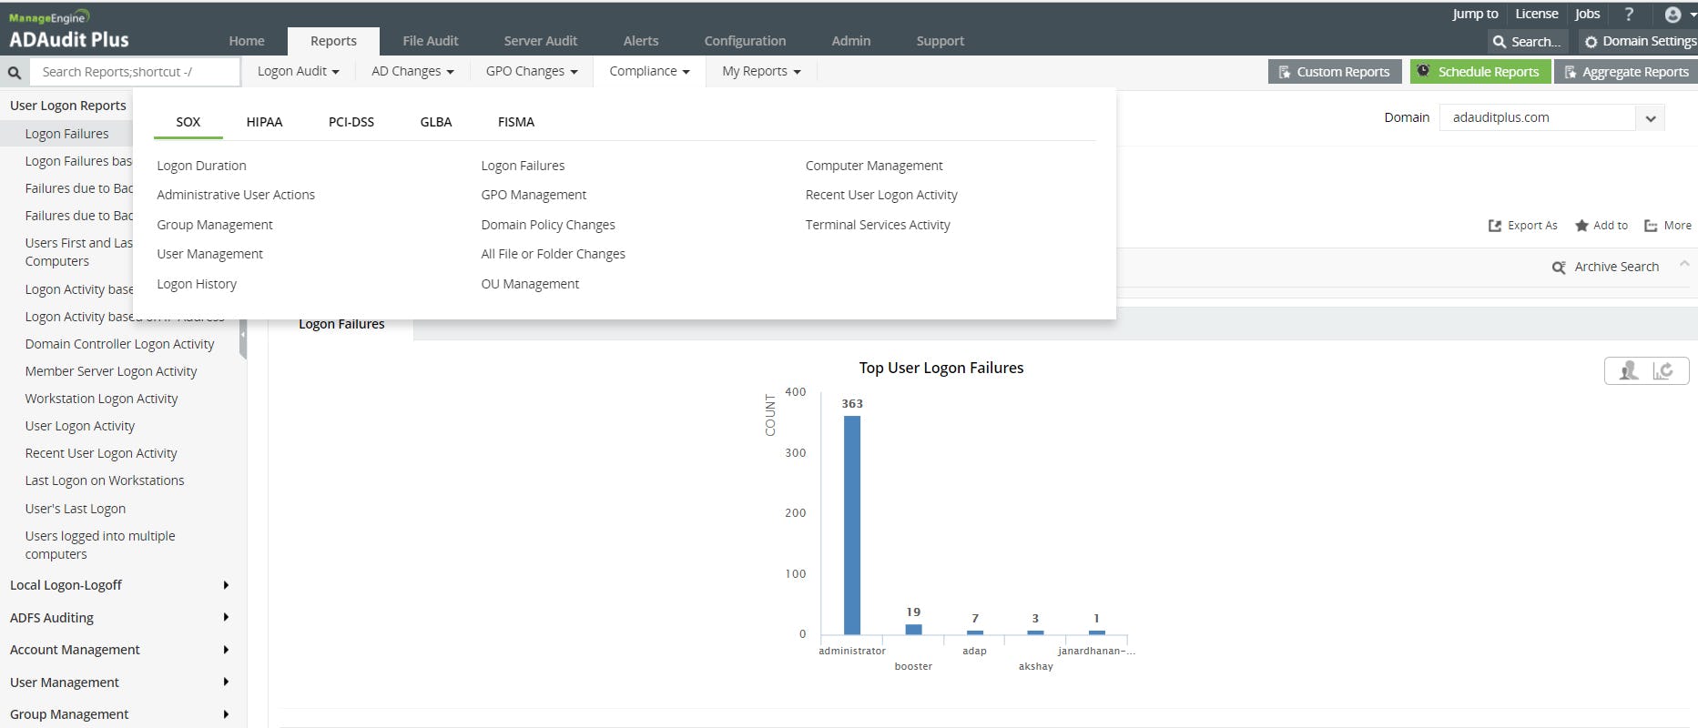Click the search magnifier icon beside reports search
1698x728 pixels.
(15, 72)
